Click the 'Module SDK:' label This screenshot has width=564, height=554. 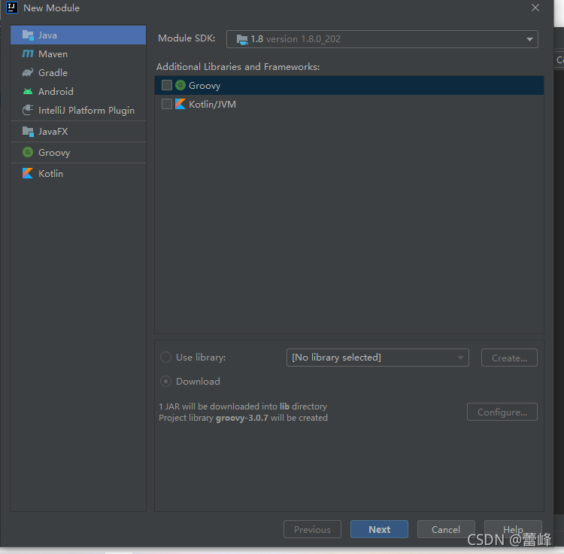click(186, 38)
